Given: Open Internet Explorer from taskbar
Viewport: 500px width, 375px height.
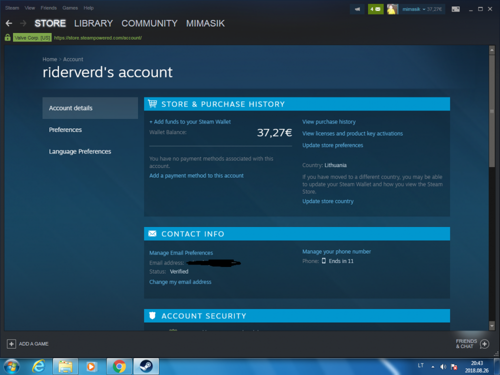Looking at the screenshot, I should pyautogui.click(x=38, y=366).
